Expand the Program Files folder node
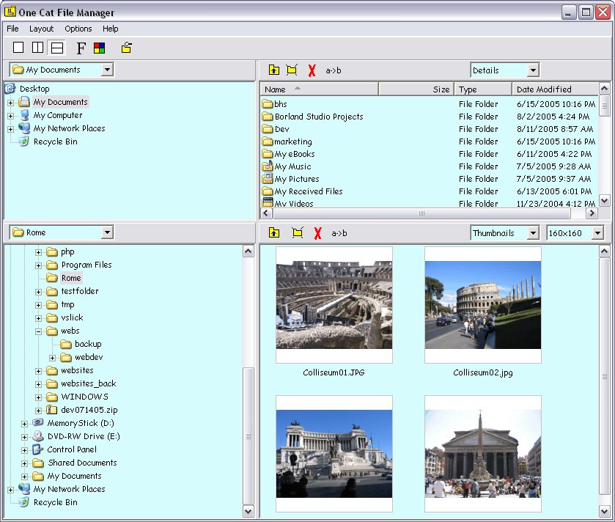 coord(38,265)
